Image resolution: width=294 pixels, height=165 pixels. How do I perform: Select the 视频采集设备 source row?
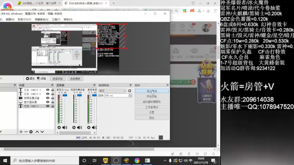[36, 98]
